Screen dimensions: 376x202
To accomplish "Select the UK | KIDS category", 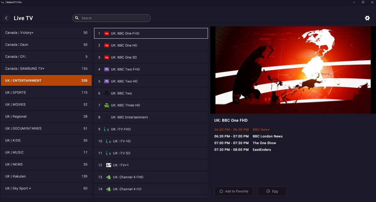I will (46, 141).
